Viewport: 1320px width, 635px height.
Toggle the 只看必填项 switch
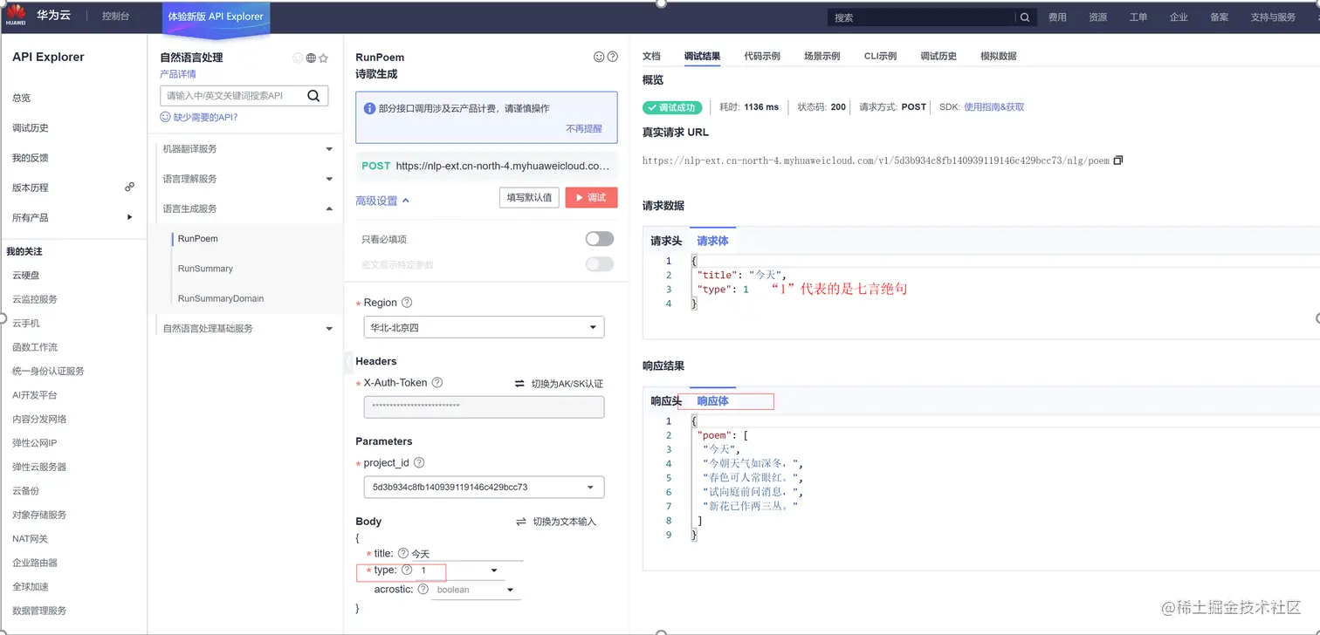[x=600, y=239]
